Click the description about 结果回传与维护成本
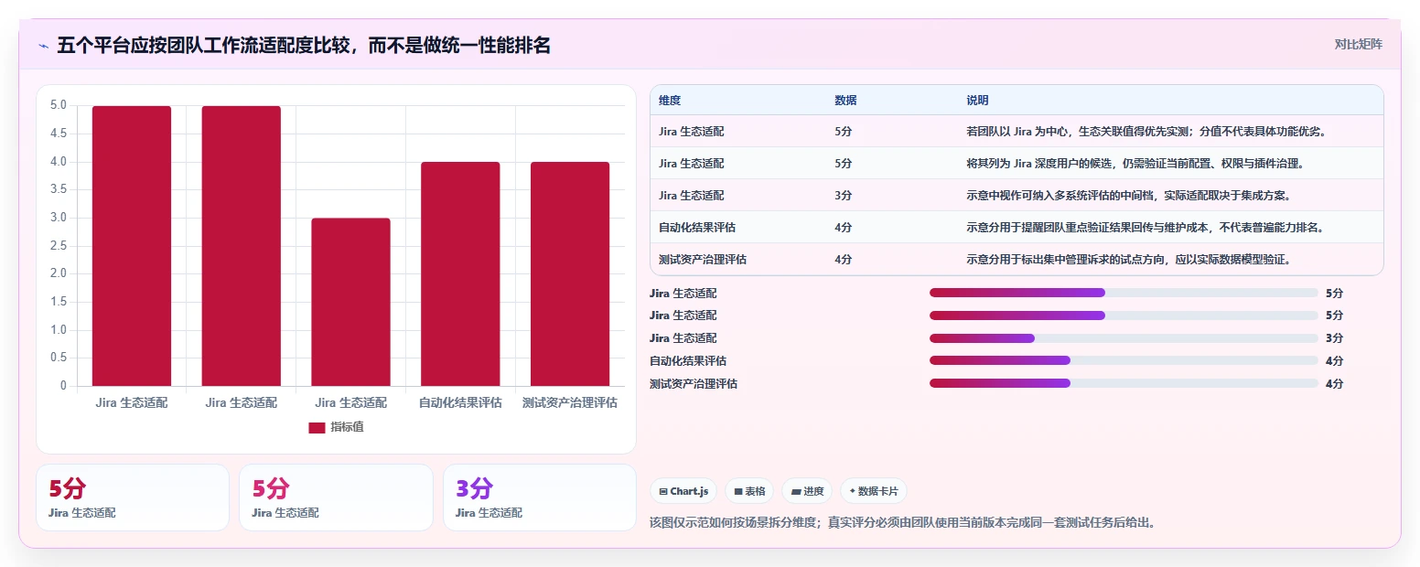1420x567 pixels. coord(1146,228)
